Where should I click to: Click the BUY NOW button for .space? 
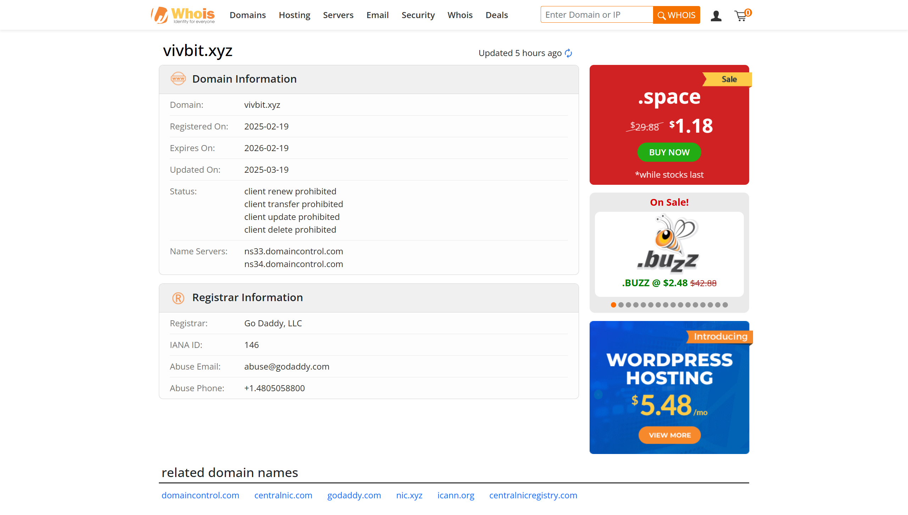[669, 152]
